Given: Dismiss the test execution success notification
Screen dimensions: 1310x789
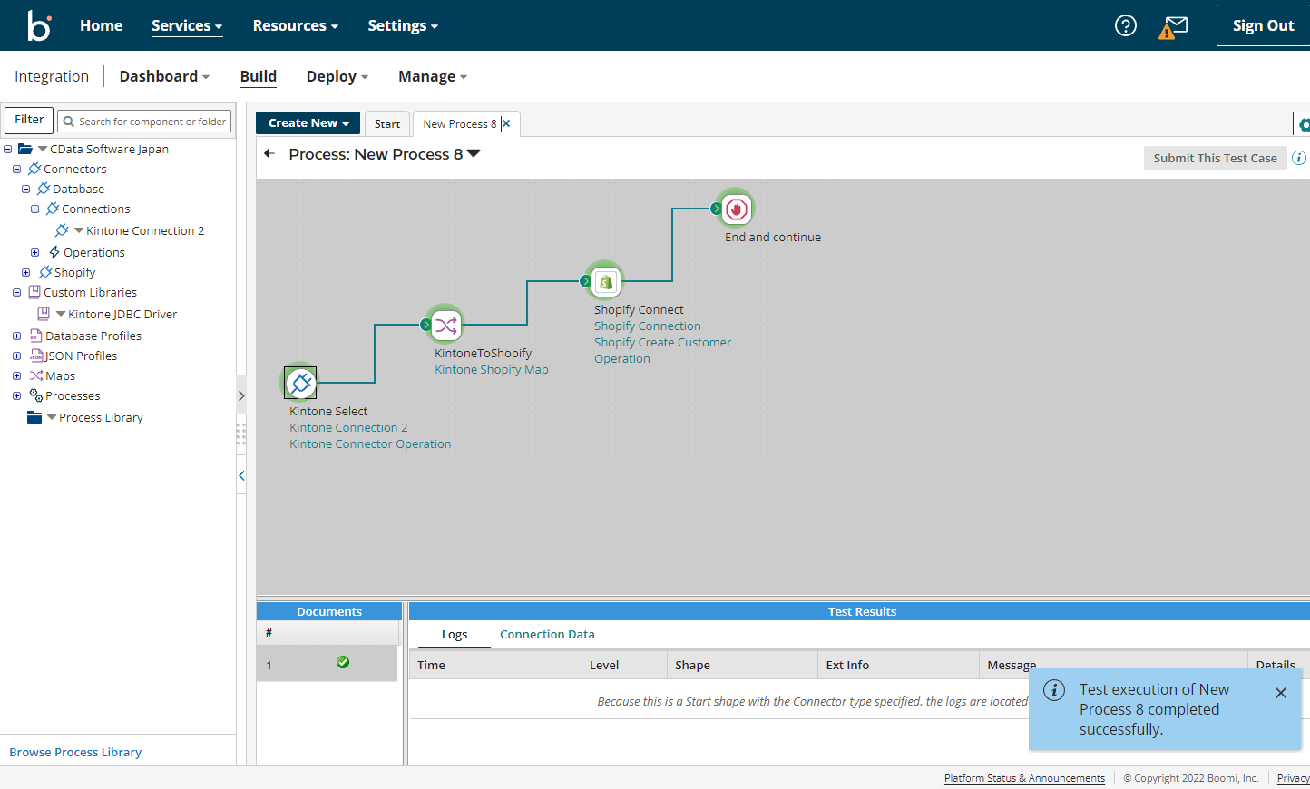Looking at the screenshot, I should (1281, 693).
